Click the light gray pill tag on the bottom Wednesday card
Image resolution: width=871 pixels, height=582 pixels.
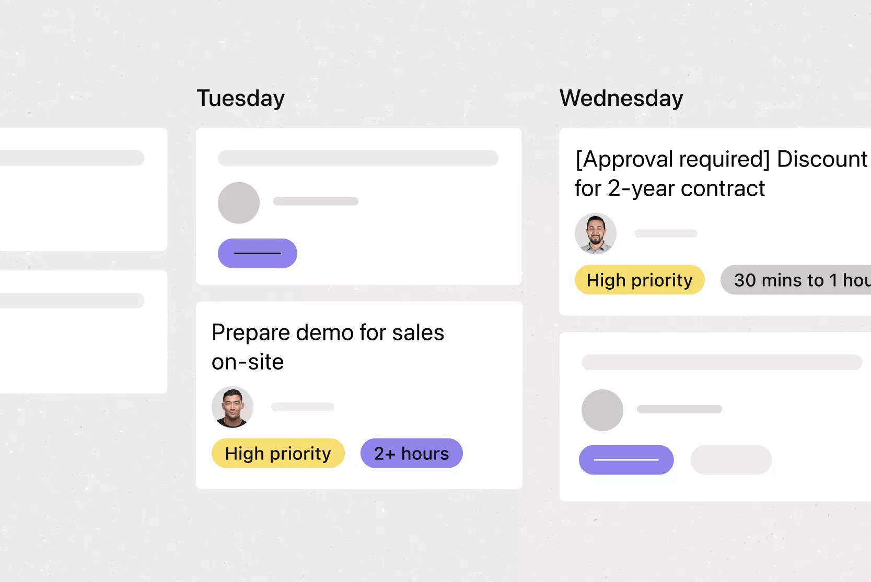click(x=731, y=460)
